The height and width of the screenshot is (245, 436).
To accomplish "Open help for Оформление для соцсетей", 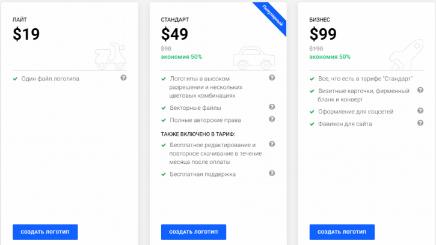I will 420,110.
